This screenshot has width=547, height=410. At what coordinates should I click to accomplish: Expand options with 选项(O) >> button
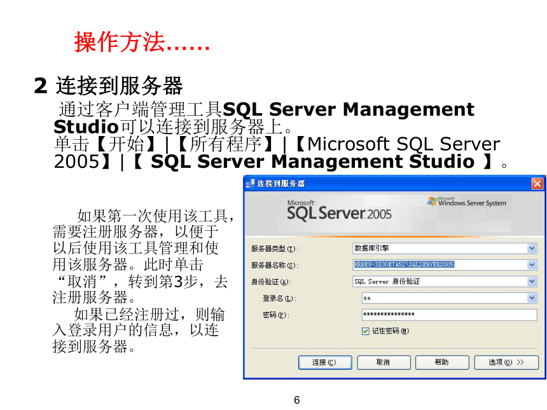[506, 362]
